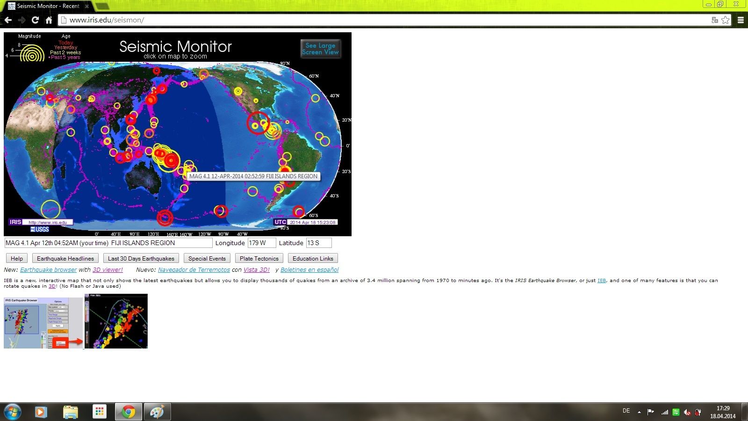Click the Seismic Monitor title heading

tap(175, 46)
